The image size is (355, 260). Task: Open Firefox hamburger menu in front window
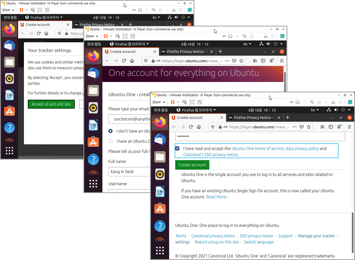349,127
